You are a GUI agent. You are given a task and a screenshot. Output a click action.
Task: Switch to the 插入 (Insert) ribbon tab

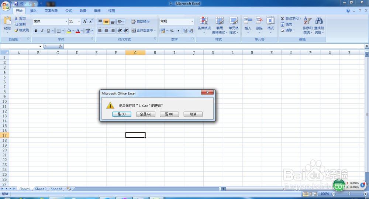tap(34, 11)
